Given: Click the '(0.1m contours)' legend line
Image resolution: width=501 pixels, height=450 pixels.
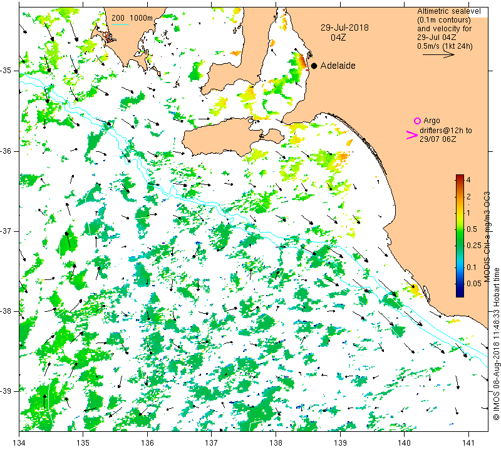Looking at the screenshot, I should [x=444, y=20].
